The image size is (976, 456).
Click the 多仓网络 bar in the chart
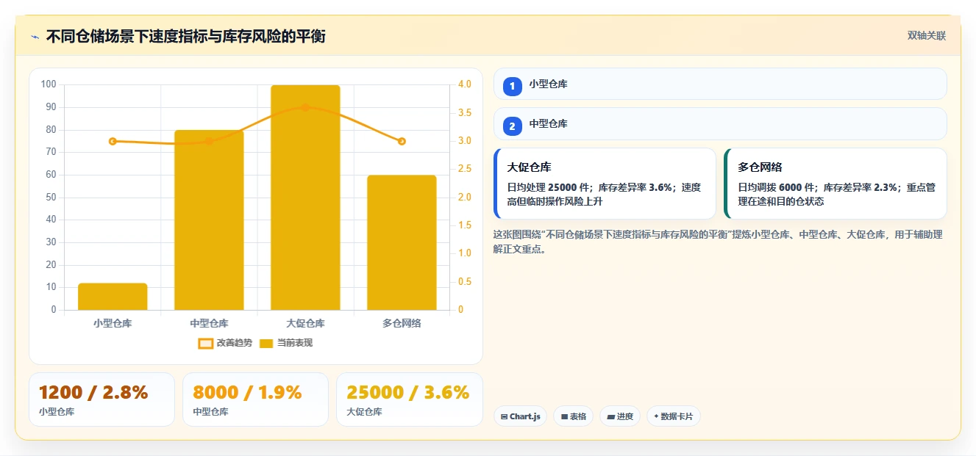point(402,242)
